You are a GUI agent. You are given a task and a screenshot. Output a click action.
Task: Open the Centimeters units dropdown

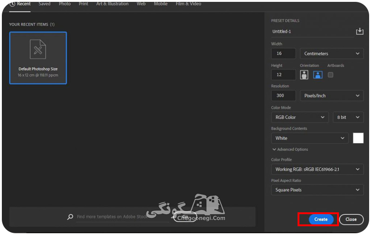pyautogui.click(x=331, y=53)
